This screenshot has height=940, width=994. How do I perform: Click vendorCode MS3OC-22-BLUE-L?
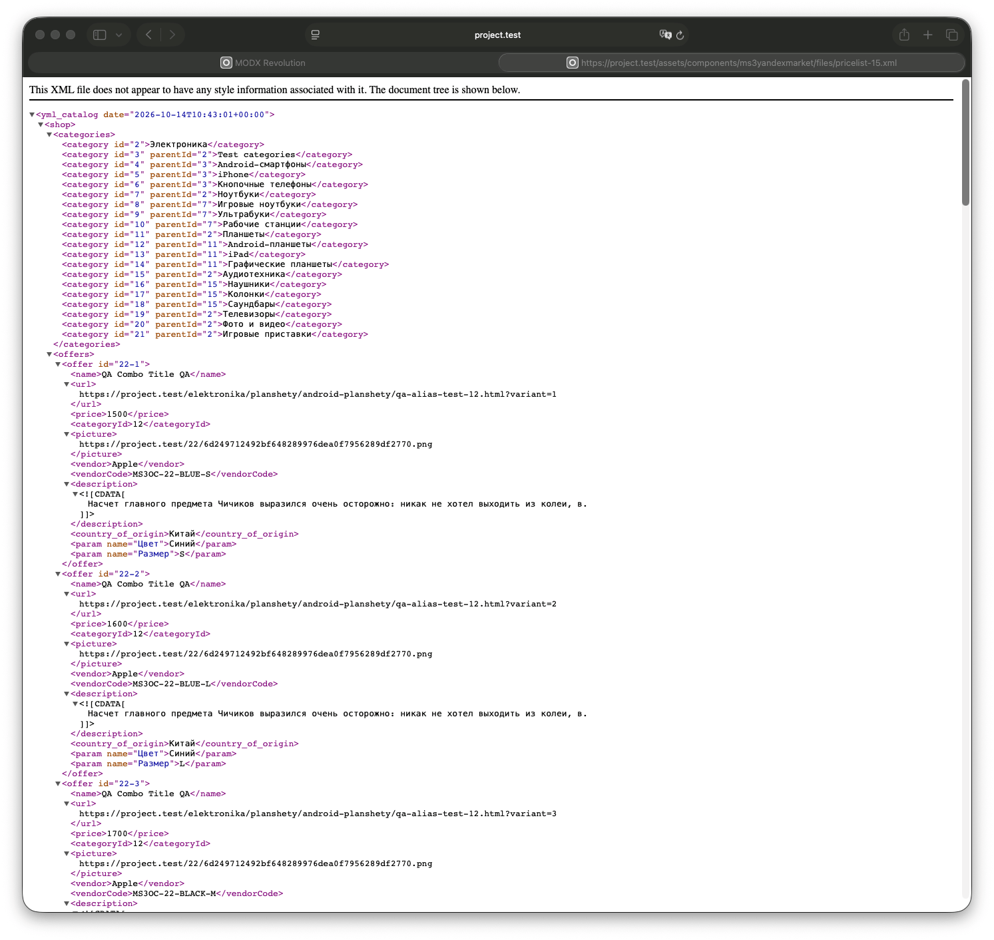coord(172,684)
